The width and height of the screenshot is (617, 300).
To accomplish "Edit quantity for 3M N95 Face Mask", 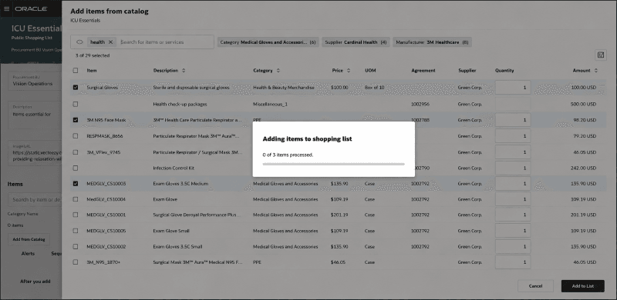I will (x=513, y=120).
